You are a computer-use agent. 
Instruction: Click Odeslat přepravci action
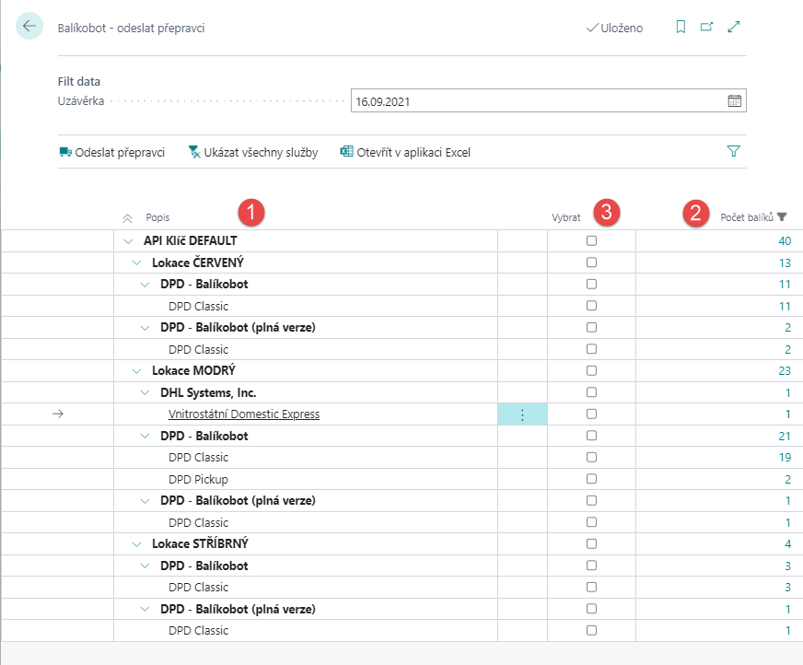coord(111,152)
